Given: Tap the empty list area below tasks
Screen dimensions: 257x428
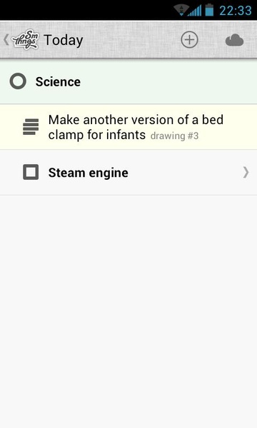Looking at the screenshot, I should coord(128,311).
